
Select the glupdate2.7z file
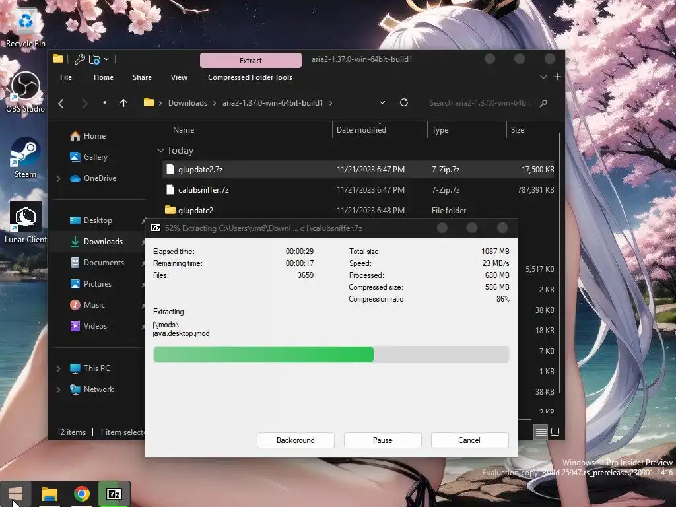point(358,170)
